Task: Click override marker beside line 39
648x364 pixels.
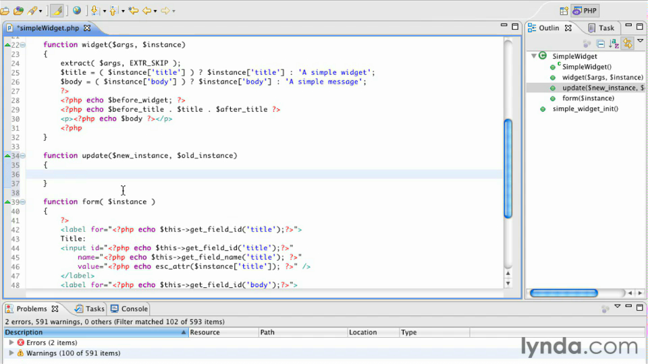Action: pos(7,202)
